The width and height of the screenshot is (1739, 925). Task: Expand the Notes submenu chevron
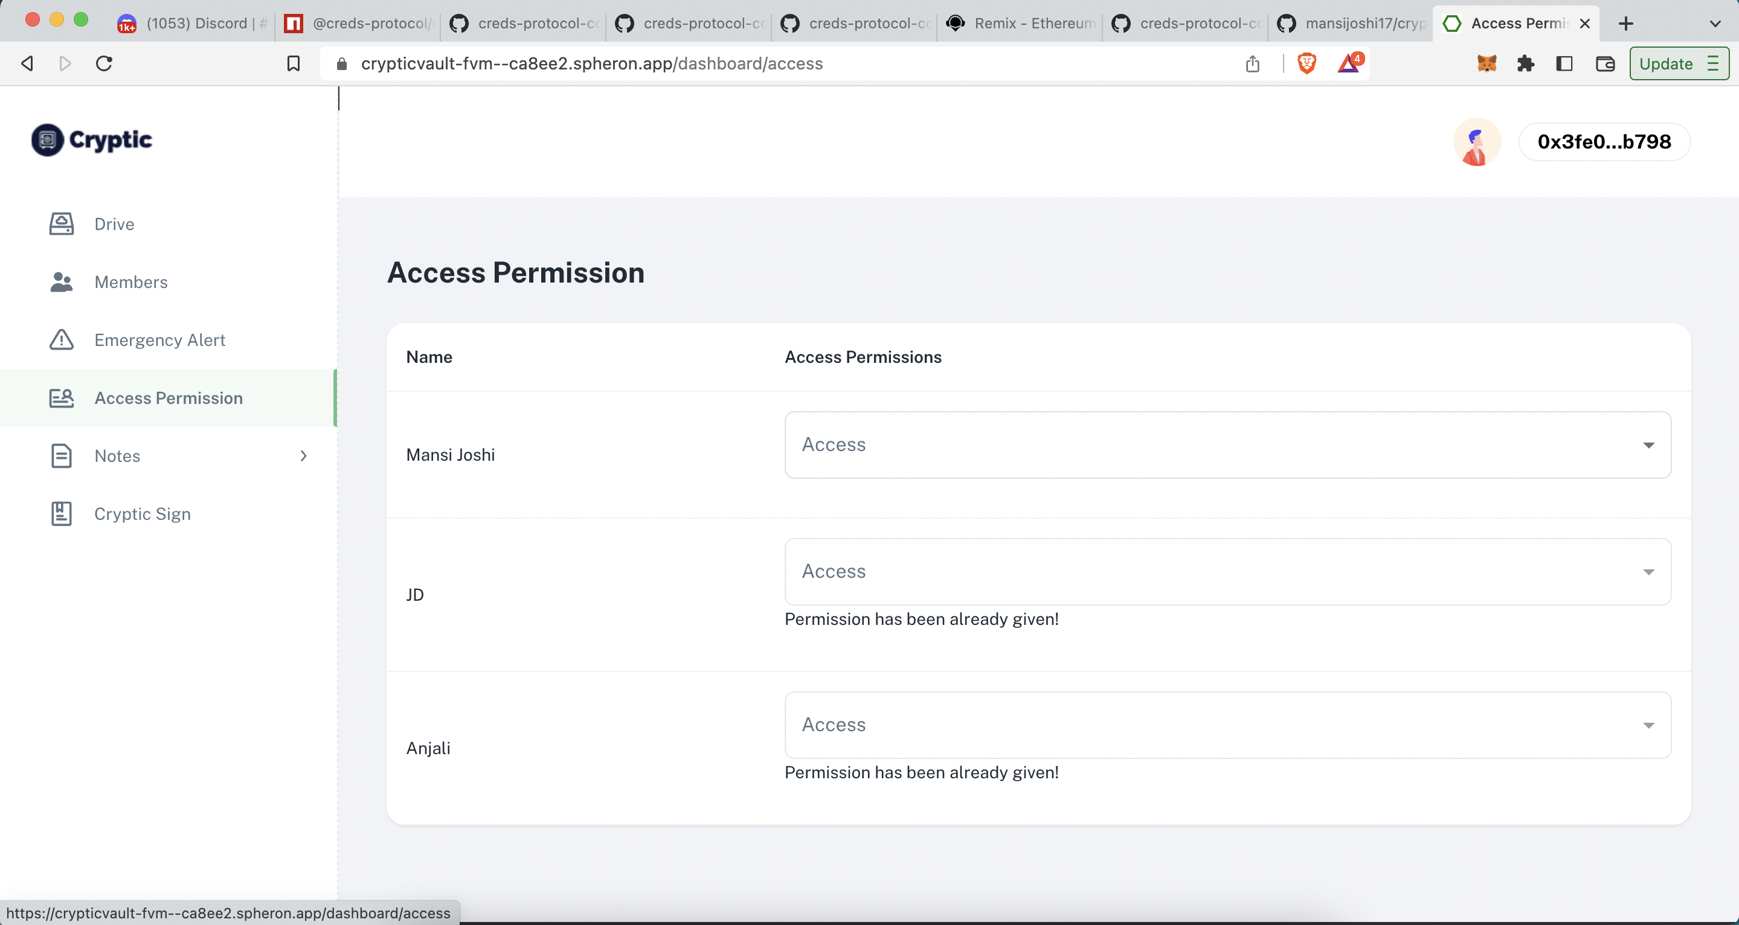[x=303, y=456]
